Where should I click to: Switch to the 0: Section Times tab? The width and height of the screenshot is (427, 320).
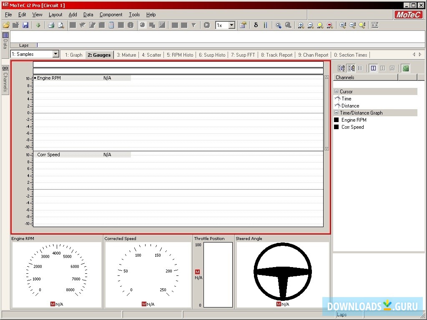[350, 55]
